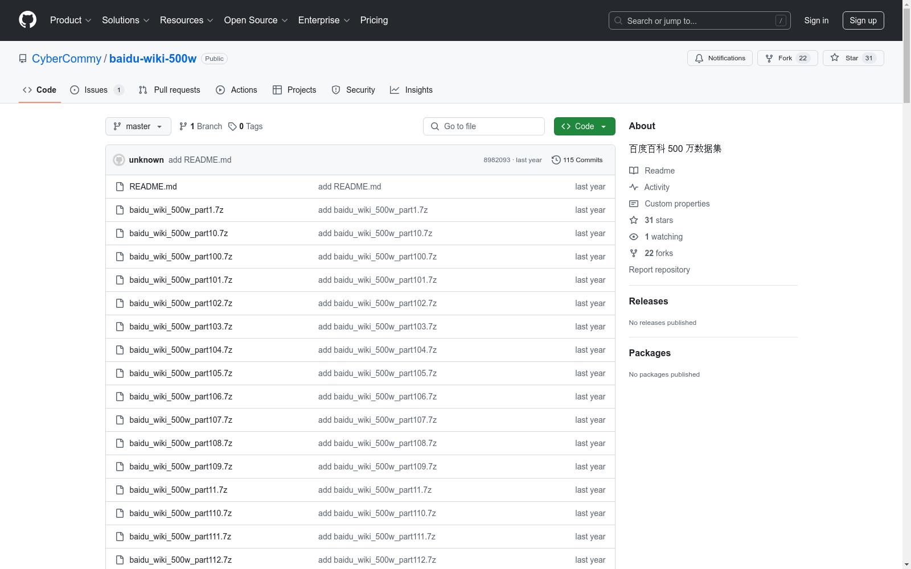911x569 pixels.
Task: Click the slash shortcut key icon in search
Action: pos(781,20)
